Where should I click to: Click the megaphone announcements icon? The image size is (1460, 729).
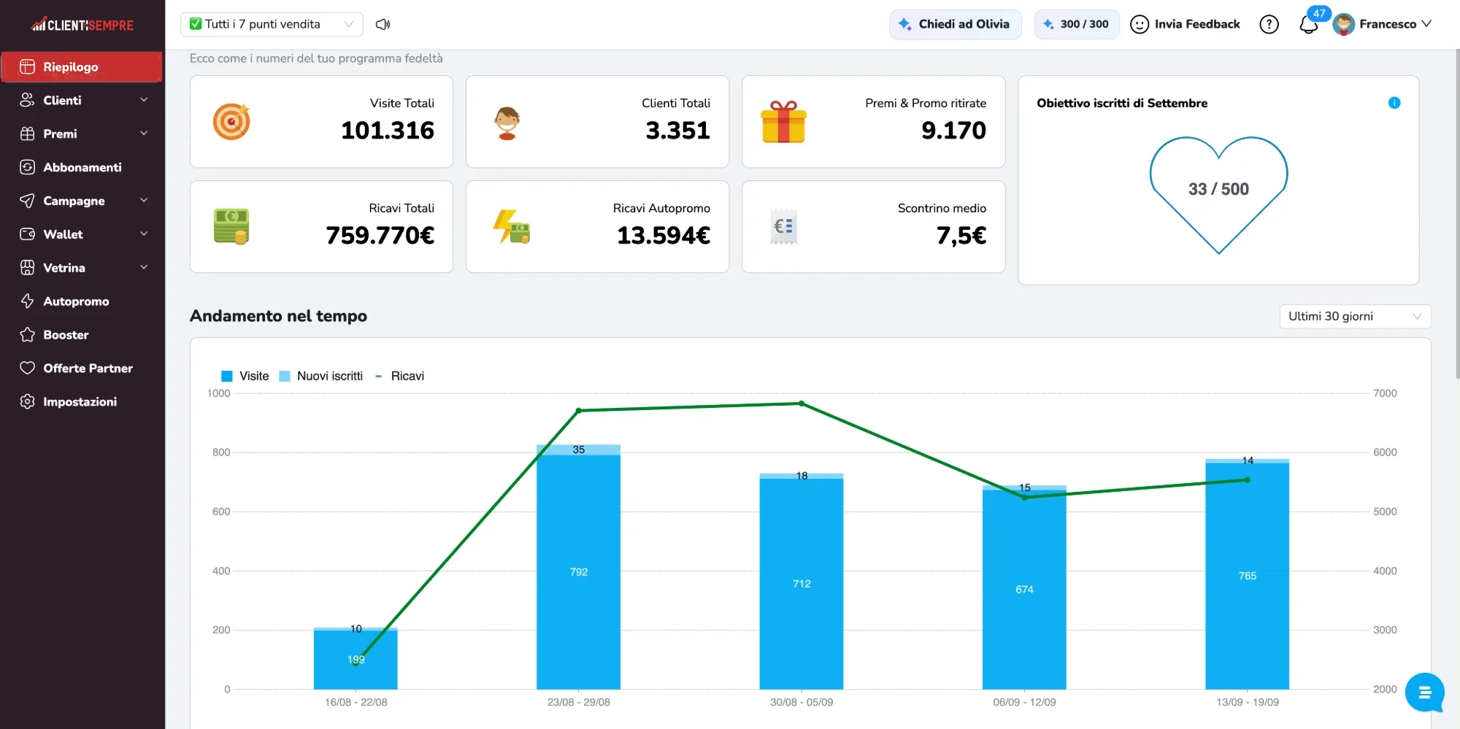pyautogui.click(x=383, y=24)
